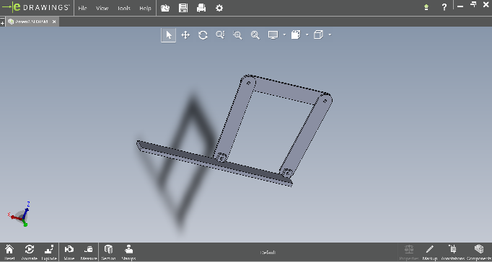Screen dimensions: 492x262
Task: Click the display monitor icon
Action: pos(273,35)
